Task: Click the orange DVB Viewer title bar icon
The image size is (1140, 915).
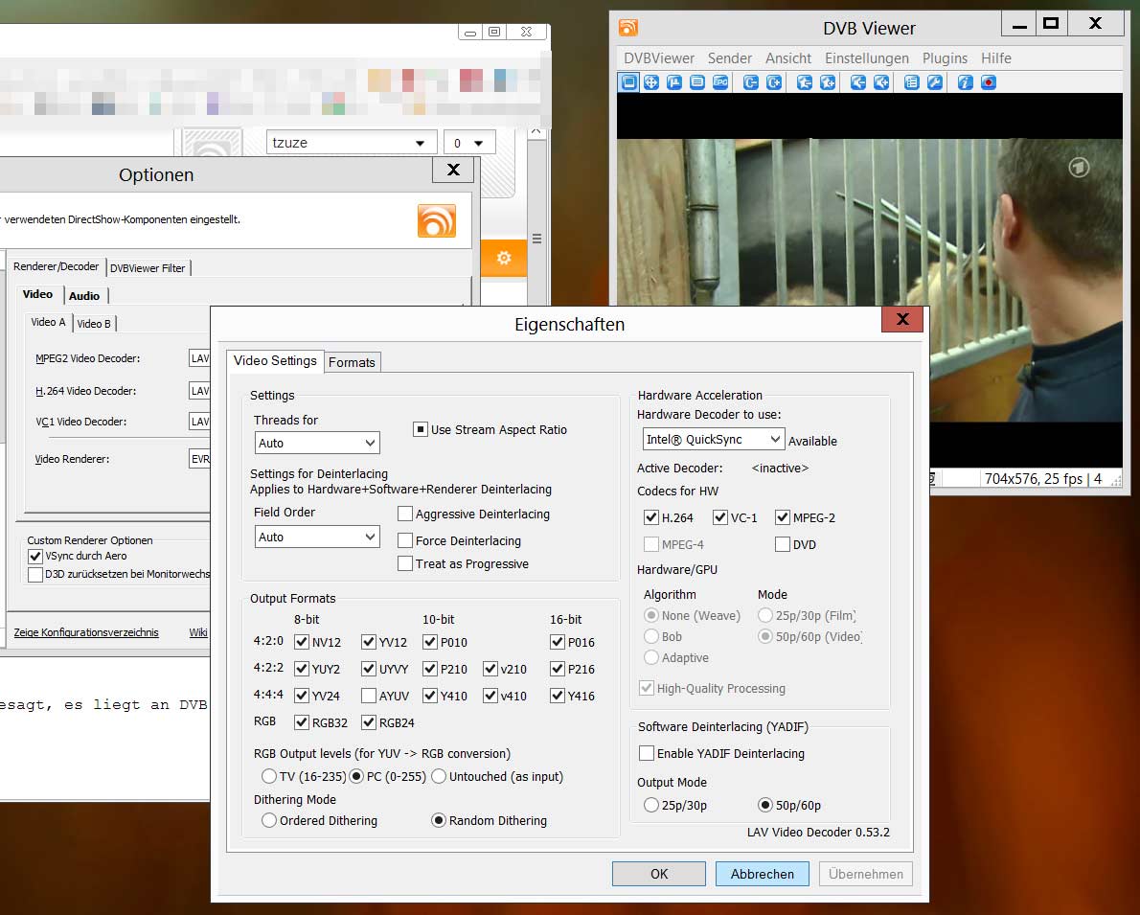Action: (x=628, y=28)
